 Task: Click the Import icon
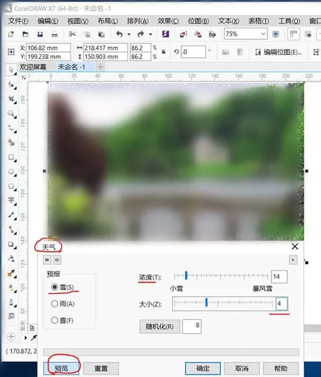[184, 34]
